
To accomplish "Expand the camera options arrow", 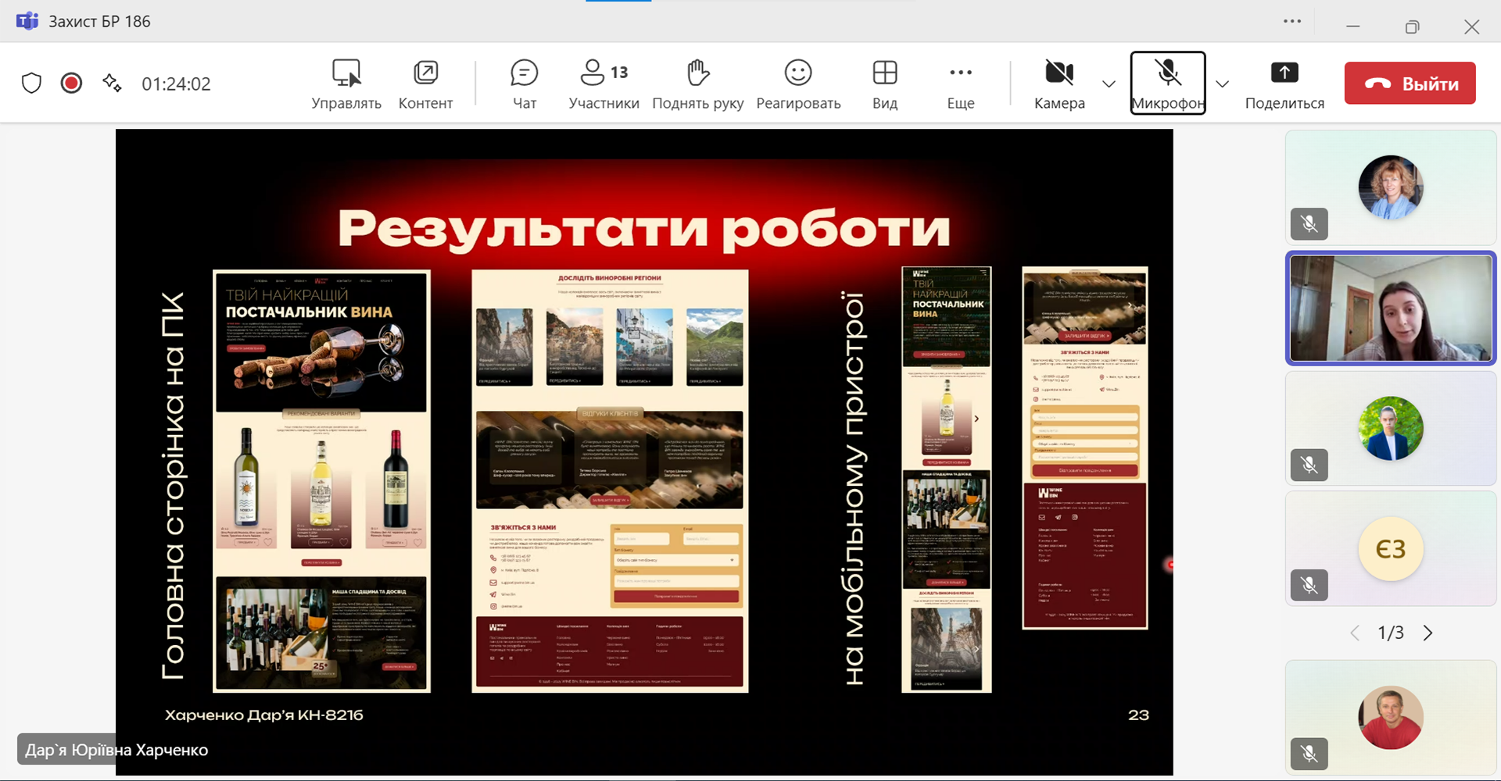I will pyautogui.click(x=1109, y=84).
